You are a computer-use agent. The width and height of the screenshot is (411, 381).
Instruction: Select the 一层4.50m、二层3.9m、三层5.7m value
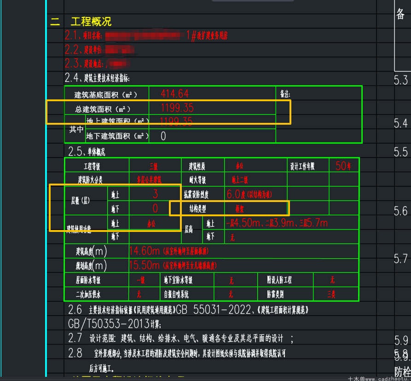[277, 223]
